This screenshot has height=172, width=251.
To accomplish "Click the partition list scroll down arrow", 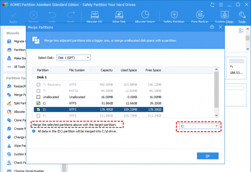I will click(216, 115).
